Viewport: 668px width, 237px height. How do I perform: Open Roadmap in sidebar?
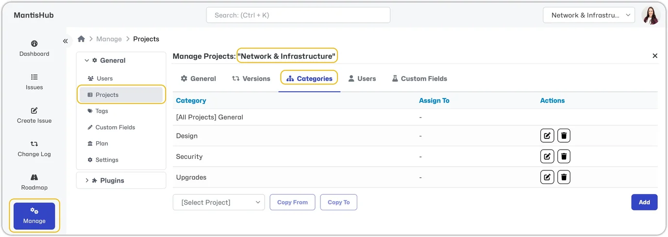pyautogui.click(x=34, y=183)
